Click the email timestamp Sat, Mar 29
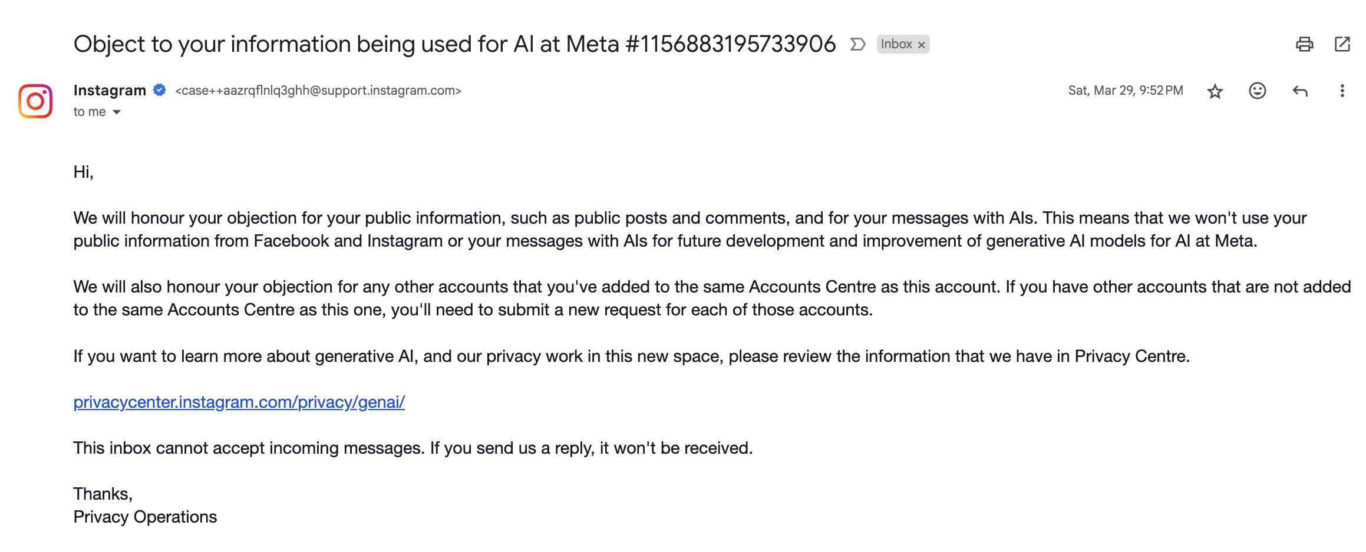The image size is (1366, 552). pyautogui.click(x=1125, y=91)
